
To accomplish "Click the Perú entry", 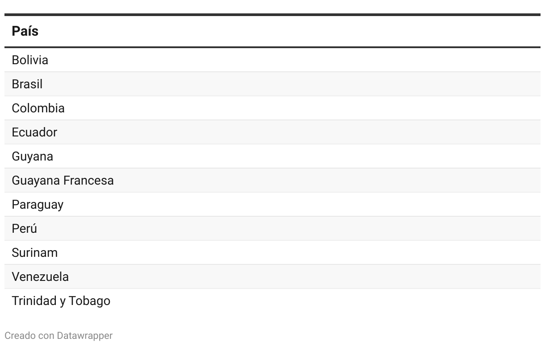I will pyautogui.click(x=24, y=228).
